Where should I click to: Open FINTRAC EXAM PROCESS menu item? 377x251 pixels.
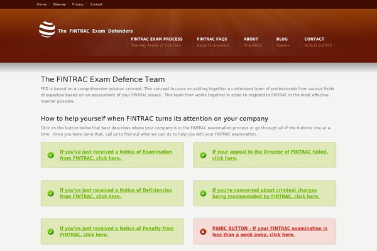click(x=156, y=42)
